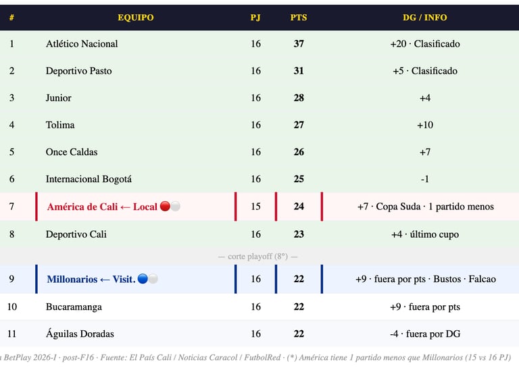Click the white circle after Millonarios Visit.
Image resolution: width=519 pixels, height=370 pixels.
click(153, 279)
